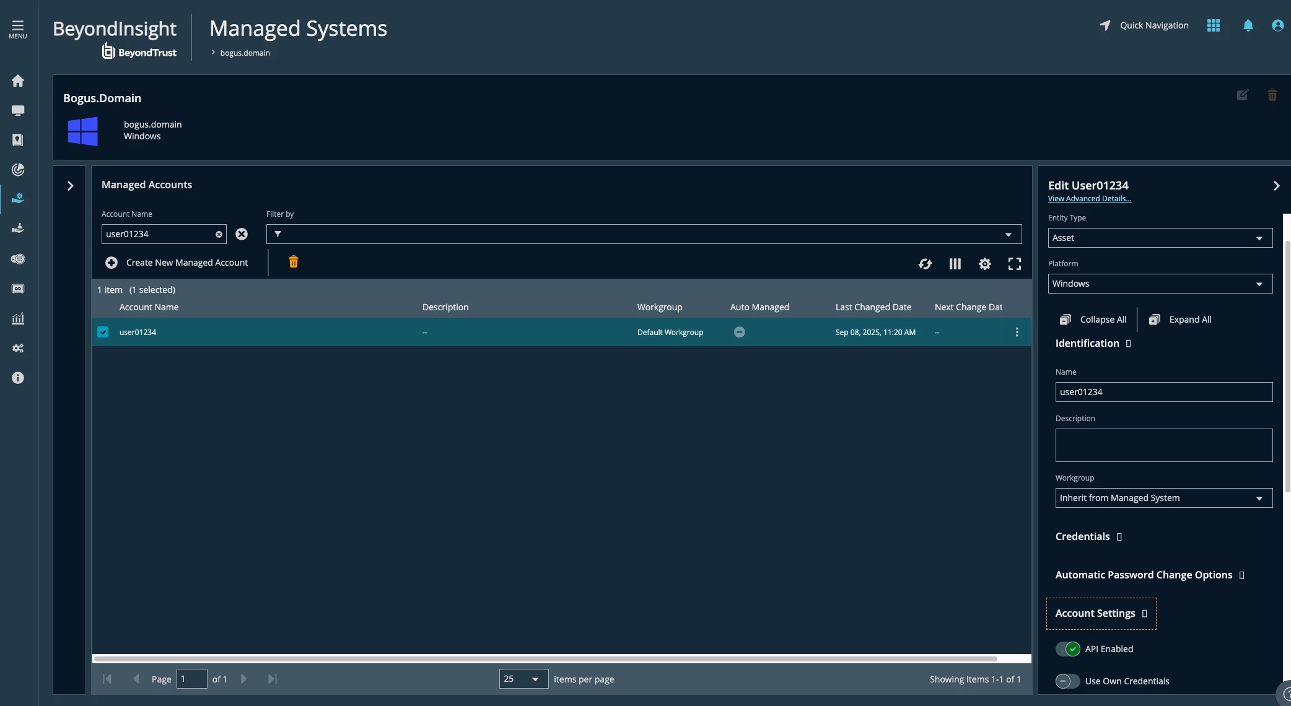Sort by Workgroup column header

click(659, 307)
